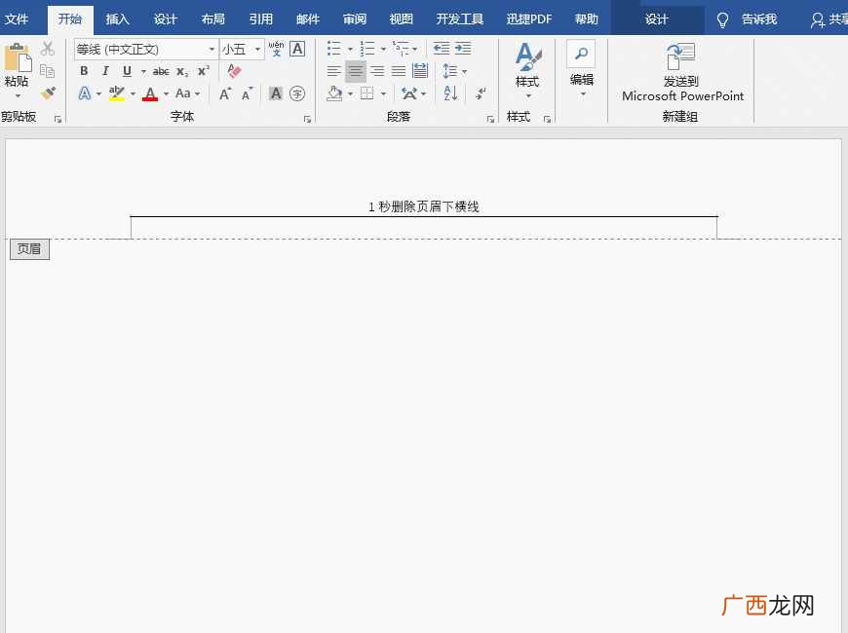Open the clipboard pane launcher

click(x=58, y=119)
